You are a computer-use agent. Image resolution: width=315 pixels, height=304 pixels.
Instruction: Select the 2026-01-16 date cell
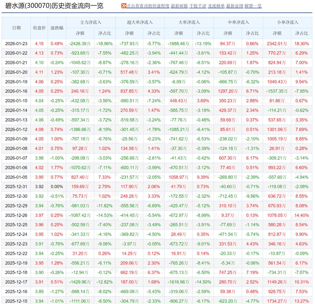(x=16, y=91)
